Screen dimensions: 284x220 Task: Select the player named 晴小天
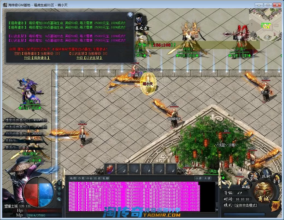pos(148,84)
